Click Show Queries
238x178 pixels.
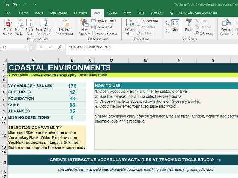104,21
